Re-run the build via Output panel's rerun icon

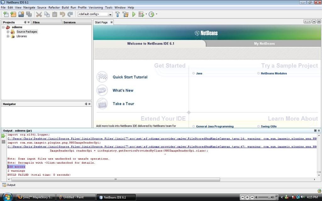(3, 136)
